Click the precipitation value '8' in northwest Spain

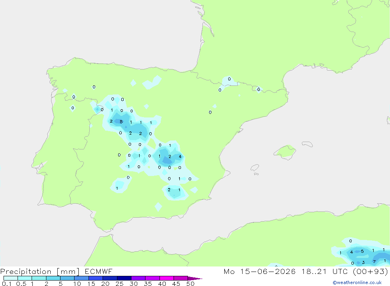point(121,122)
